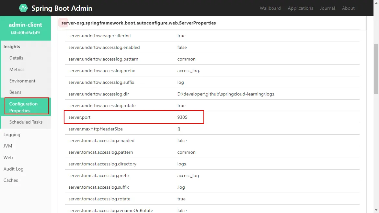Open the Wallboard page

click(x=270, y=8)
